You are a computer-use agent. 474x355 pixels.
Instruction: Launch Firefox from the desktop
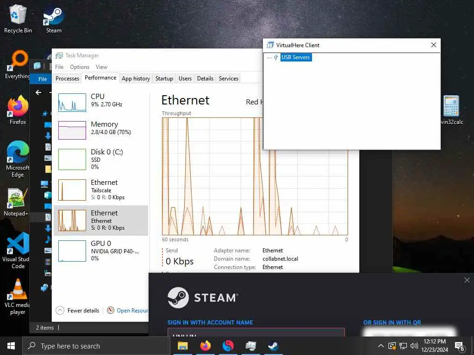18,110
